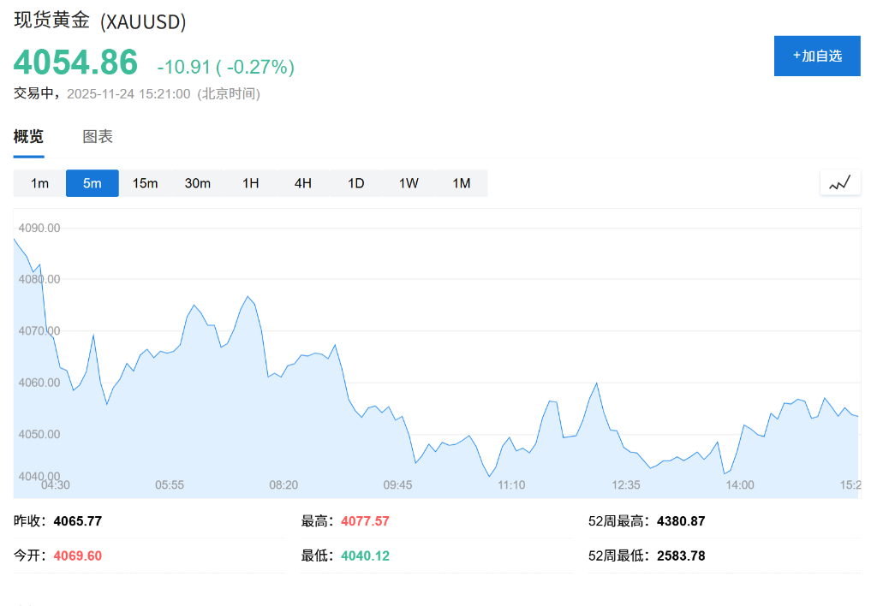
Task: Switch to the 1D daily interval
Action: point(355,182)
